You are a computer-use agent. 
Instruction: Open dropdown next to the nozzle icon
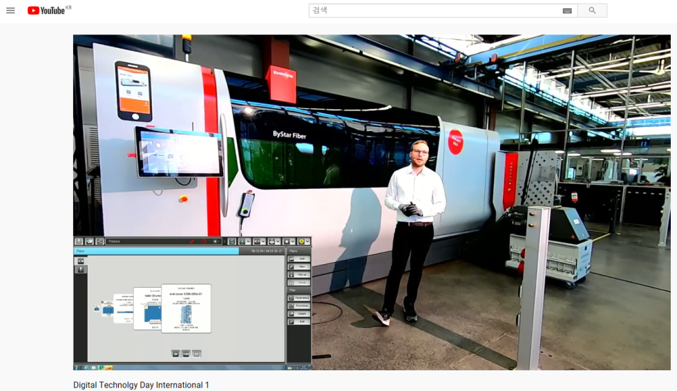coord(278,241)
